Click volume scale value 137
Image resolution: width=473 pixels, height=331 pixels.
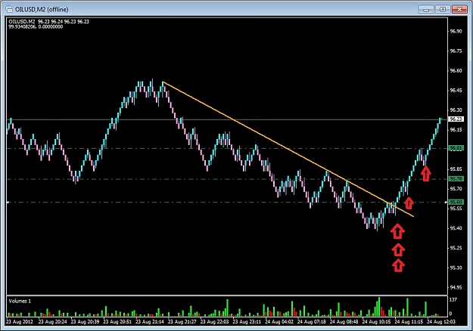tap(453, 300)
